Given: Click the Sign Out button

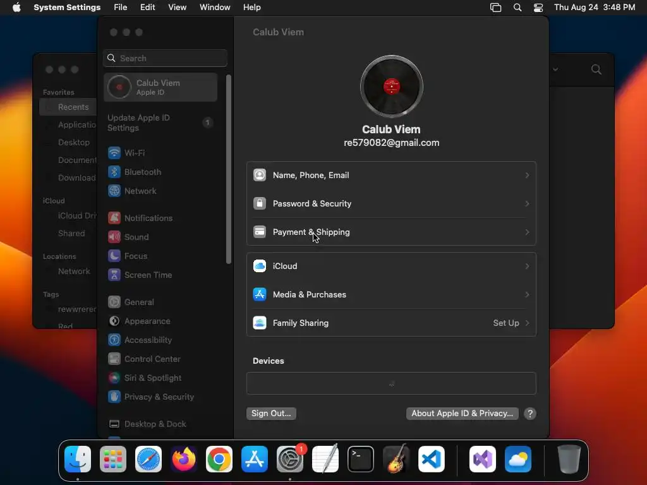Looking at the screenshot, I should click(x=271, y=414).
